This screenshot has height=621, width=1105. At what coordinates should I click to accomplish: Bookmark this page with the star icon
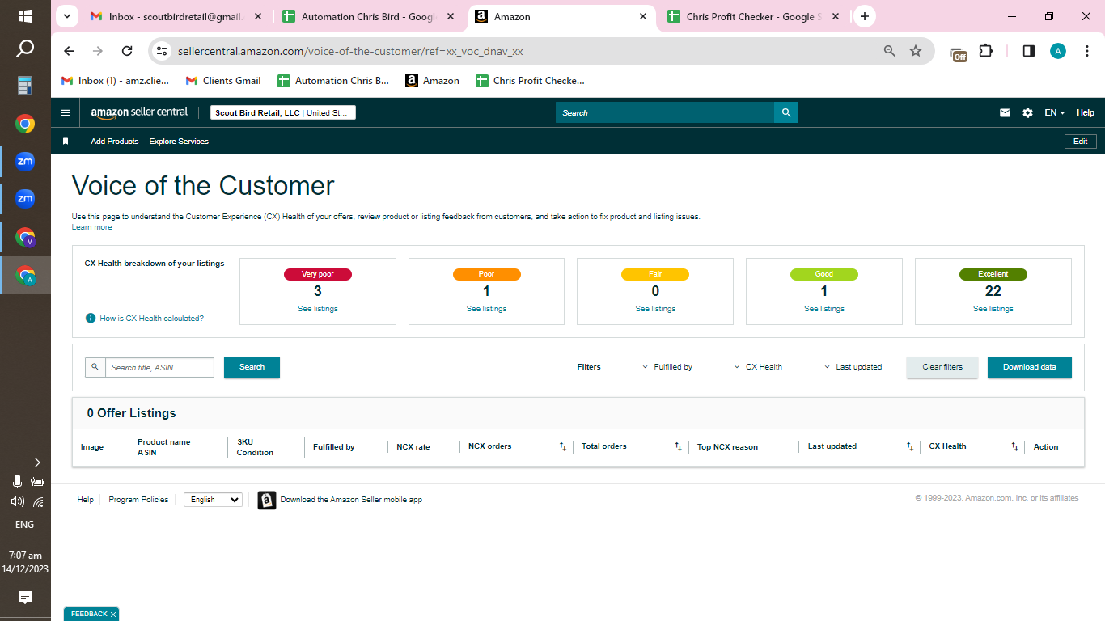[x=916, y=51]
